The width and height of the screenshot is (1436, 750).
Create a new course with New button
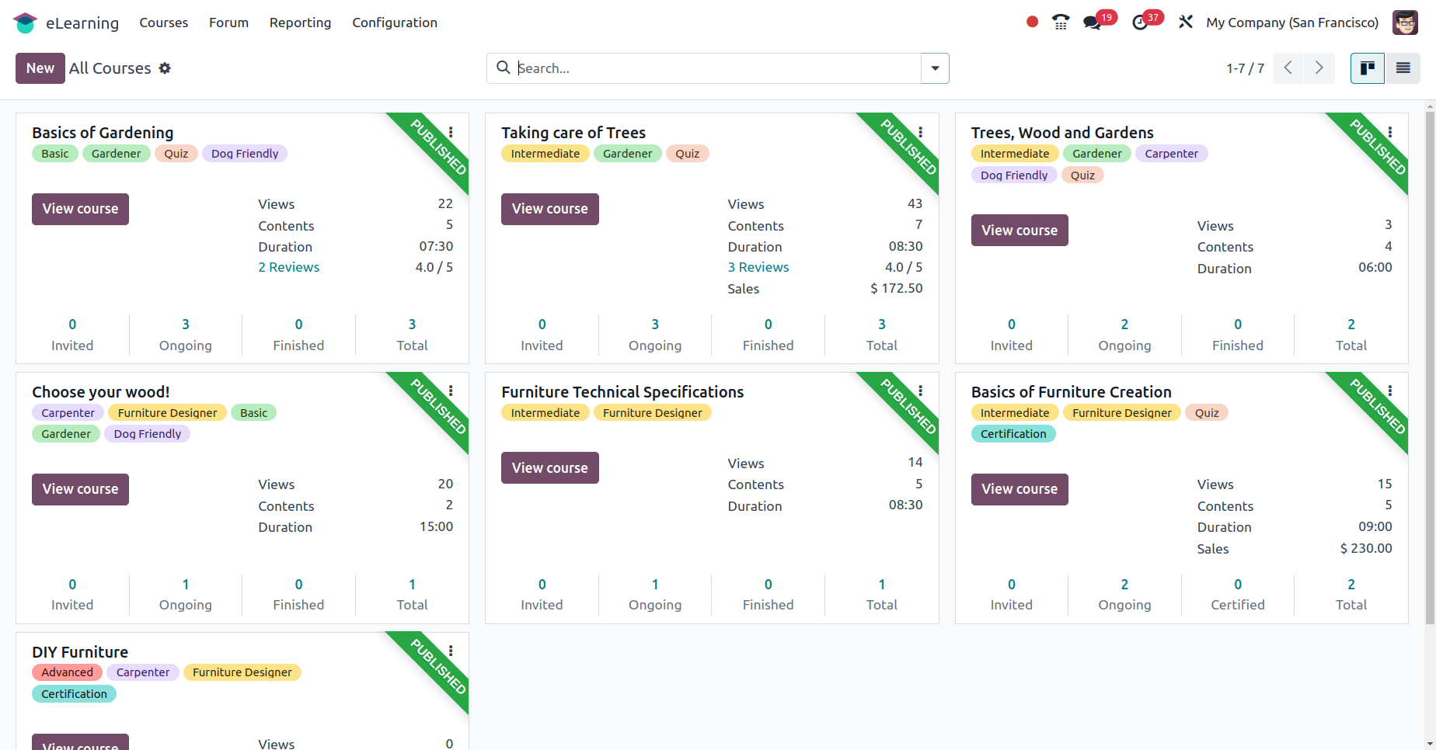pos(40,68)
